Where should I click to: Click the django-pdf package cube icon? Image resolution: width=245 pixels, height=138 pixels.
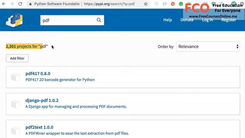tap(15, 104)
